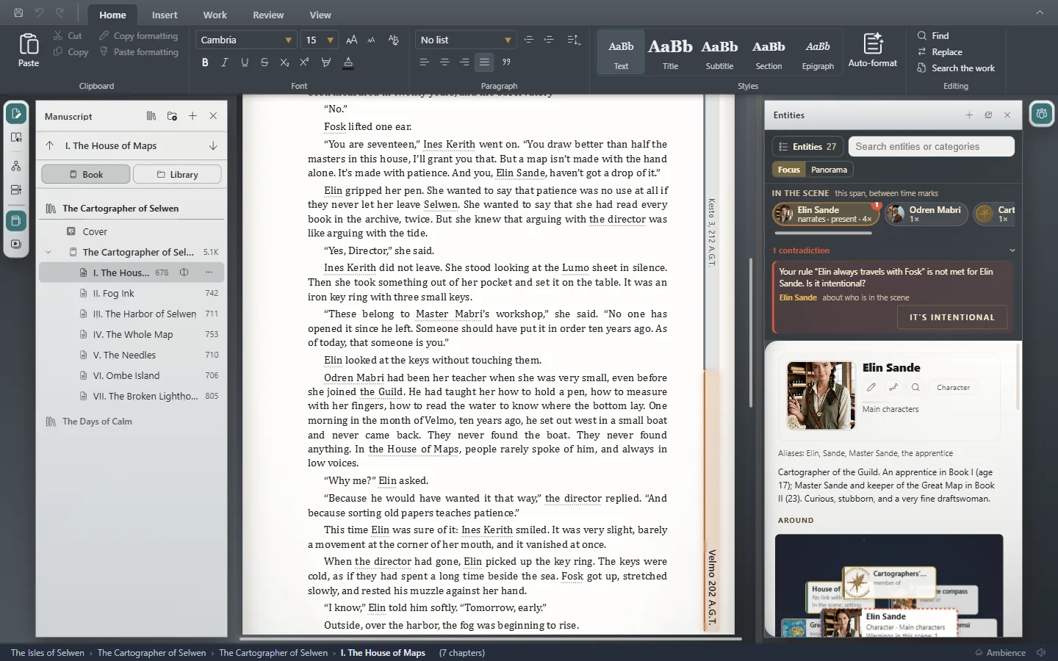The width and height of the screenshot is (1058, 661).
Task: Open the line spacing options icon
Action: [x=574, y=40]
